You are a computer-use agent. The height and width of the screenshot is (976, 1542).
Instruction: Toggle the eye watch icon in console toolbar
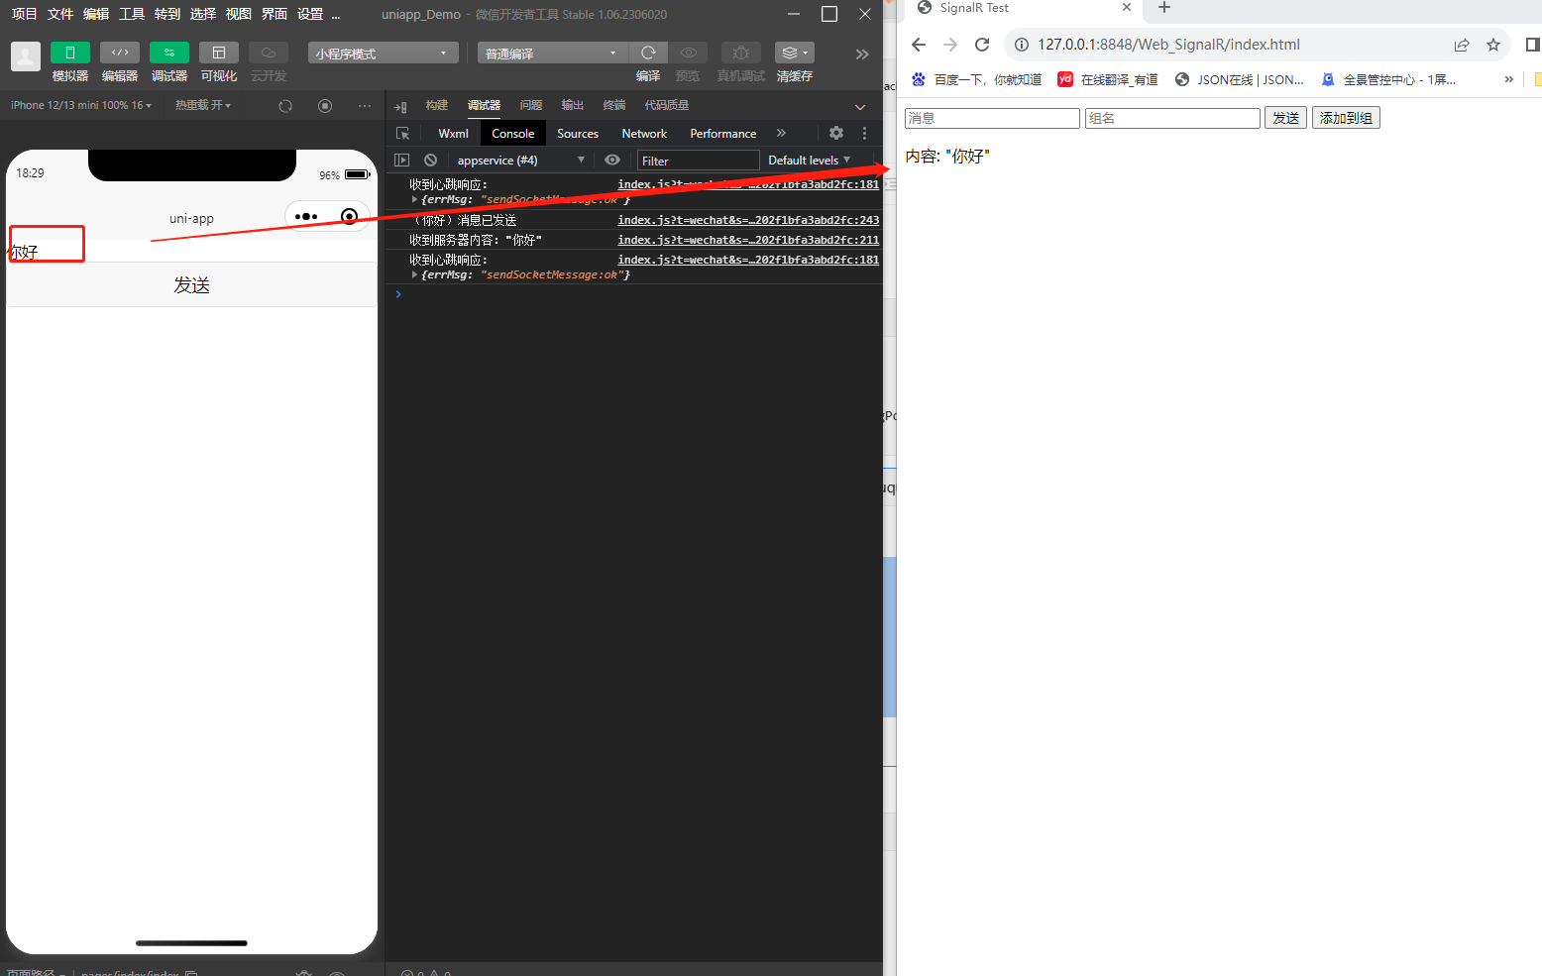611,160
